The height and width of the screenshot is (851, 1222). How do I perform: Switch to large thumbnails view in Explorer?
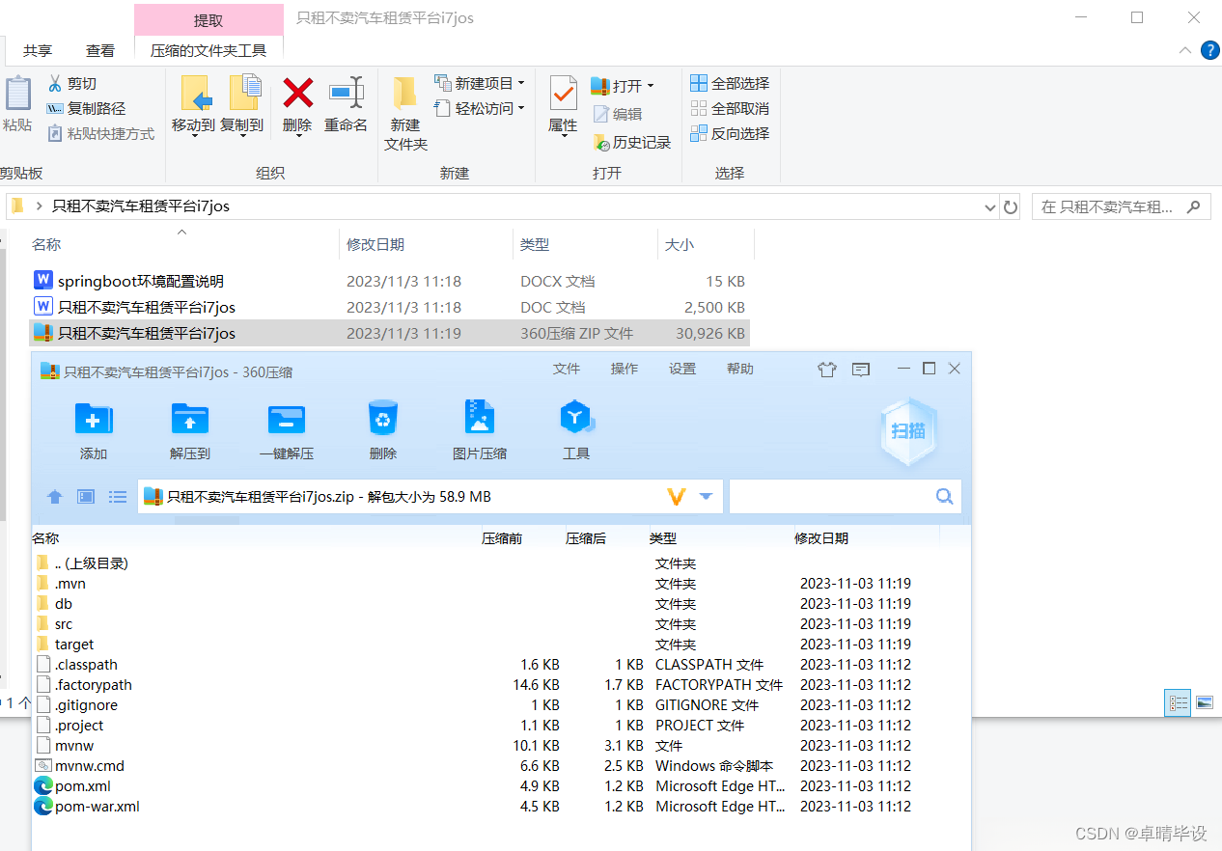pyautogui.click(x=1205, y=702)
